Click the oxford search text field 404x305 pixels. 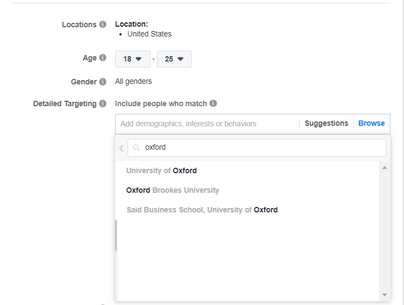tap(257, 148)
